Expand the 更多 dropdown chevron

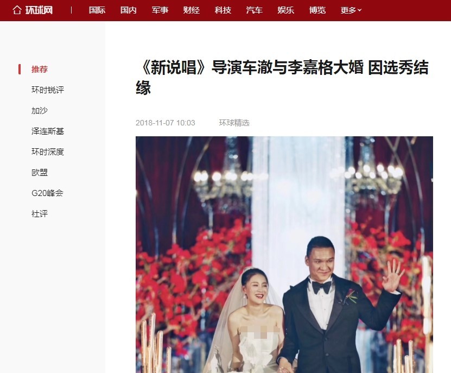click(359, 10)
